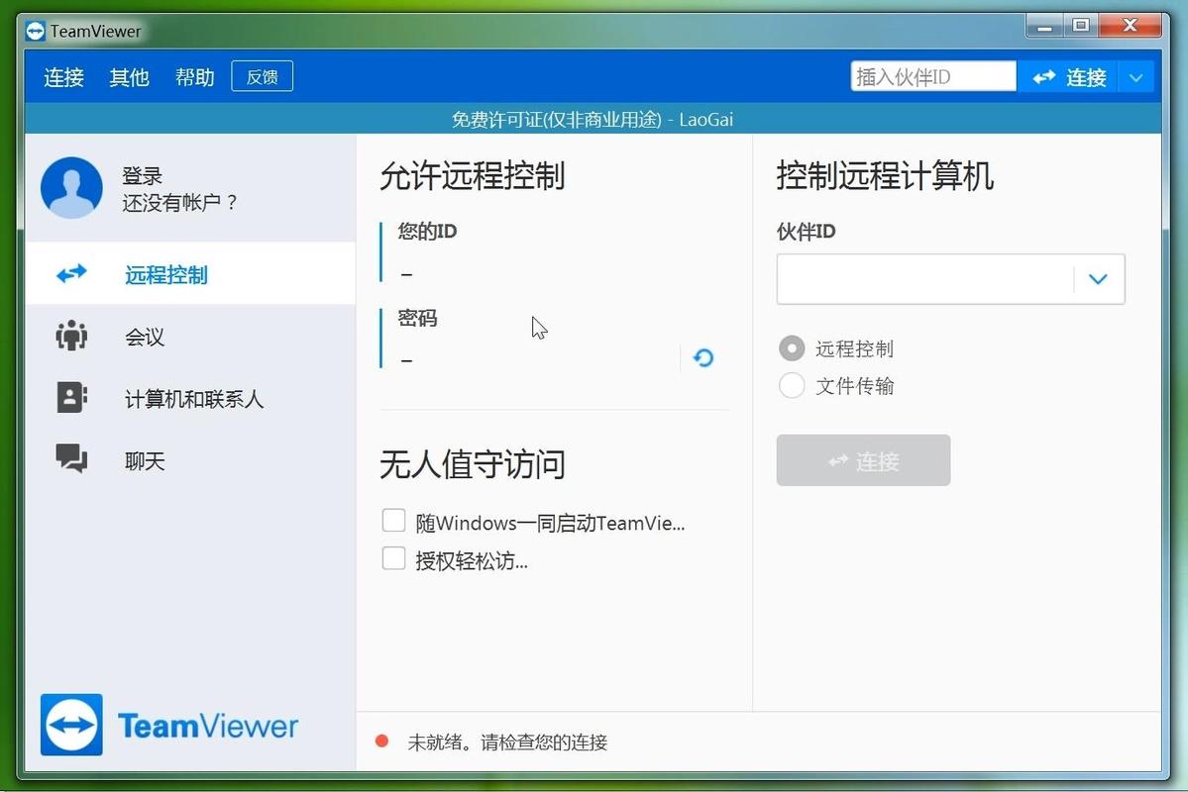Screen dimensions: 1188x792
Task: Click the TeamViewer icon in the title bar
Action: pos(34,31)
